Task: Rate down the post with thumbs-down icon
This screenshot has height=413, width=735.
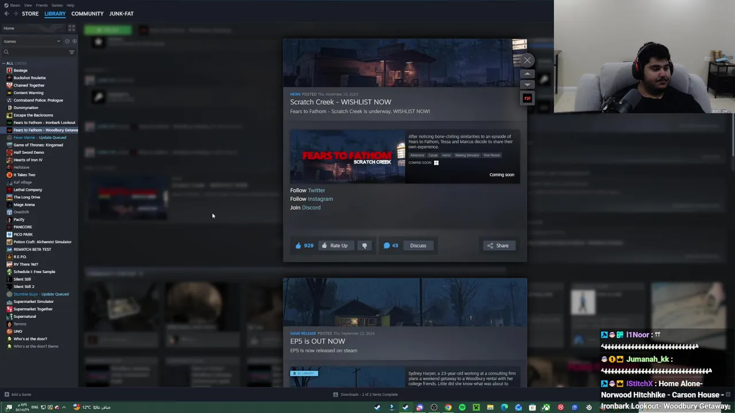Action: 365,246
